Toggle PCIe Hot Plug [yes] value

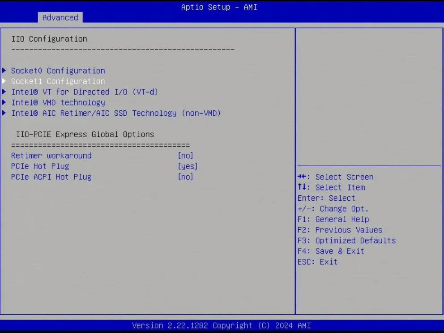pyautogui.click(x=188, y=166)
